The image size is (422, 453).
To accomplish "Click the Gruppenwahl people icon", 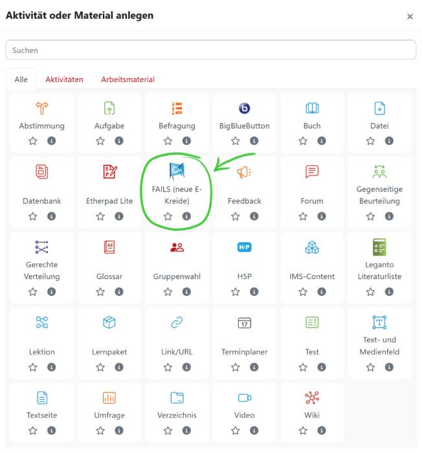I will [x=177, y=247].
